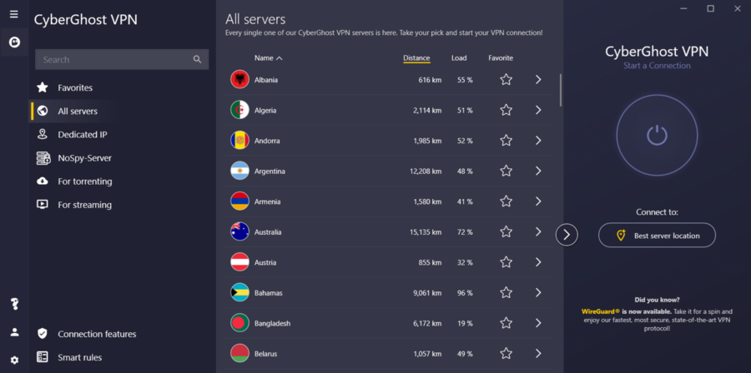Expand the Austria server list chevron
The width and height of the screenshot is (751, 373).
point(538,262)
